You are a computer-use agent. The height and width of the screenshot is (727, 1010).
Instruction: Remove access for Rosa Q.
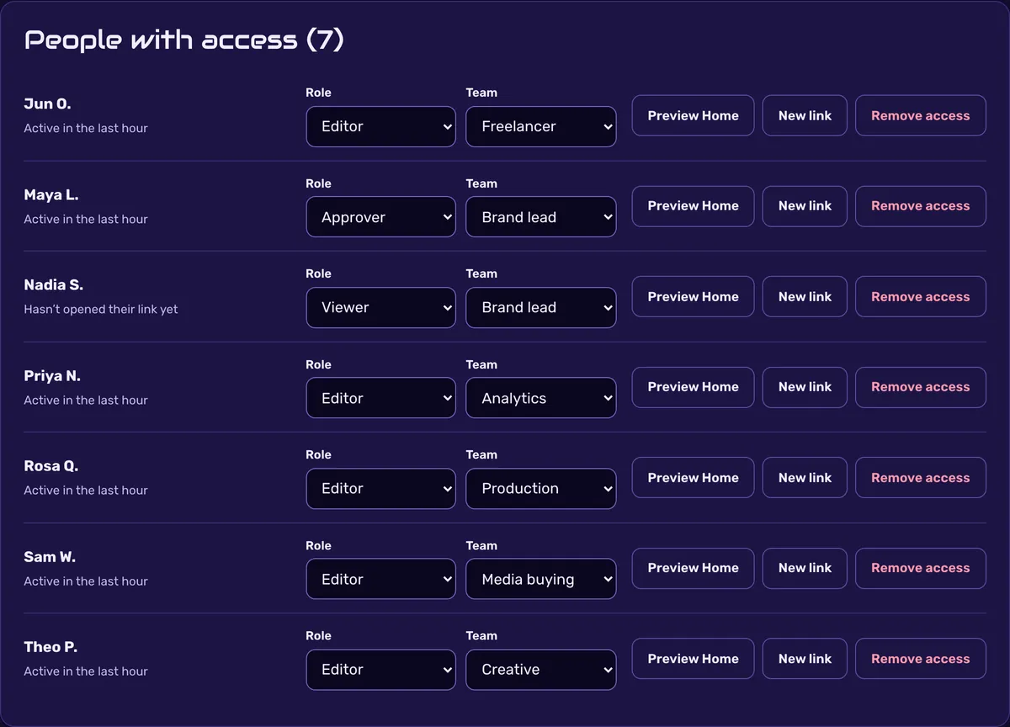click(x=920, y=477)
